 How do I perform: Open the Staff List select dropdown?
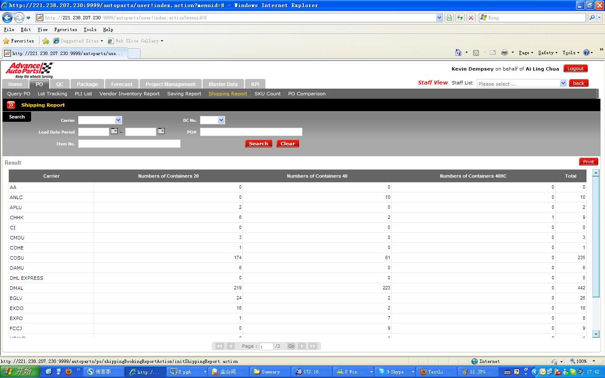(563, 83)
